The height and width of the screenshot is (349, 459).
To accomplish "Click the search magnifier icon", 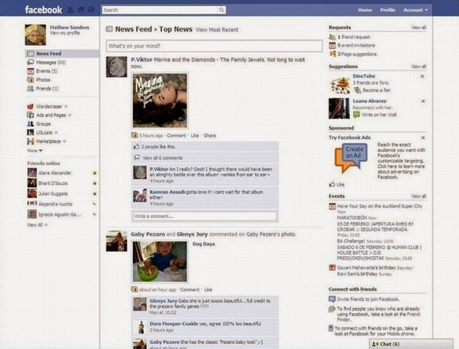I will pos(221,10).
